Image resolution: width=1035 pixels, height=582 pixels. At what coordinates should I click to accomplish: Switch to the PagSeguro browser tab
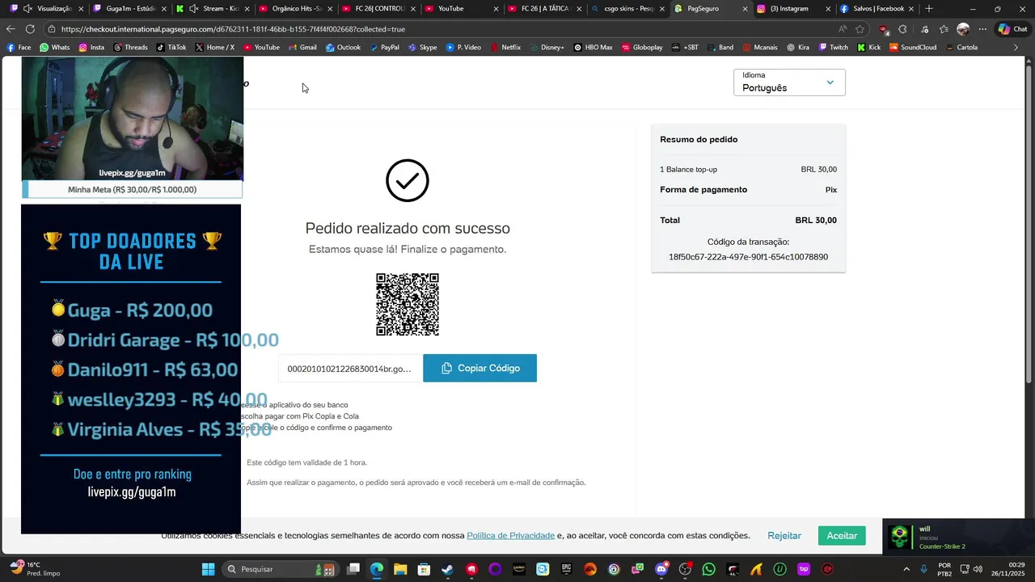click(x=709, y=9)
